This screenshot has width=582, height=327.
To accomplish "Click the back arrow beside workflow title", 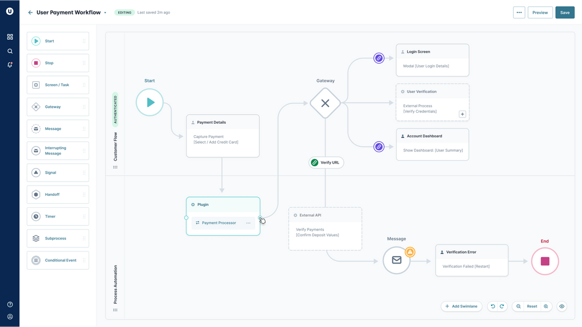I will (31, 12).
